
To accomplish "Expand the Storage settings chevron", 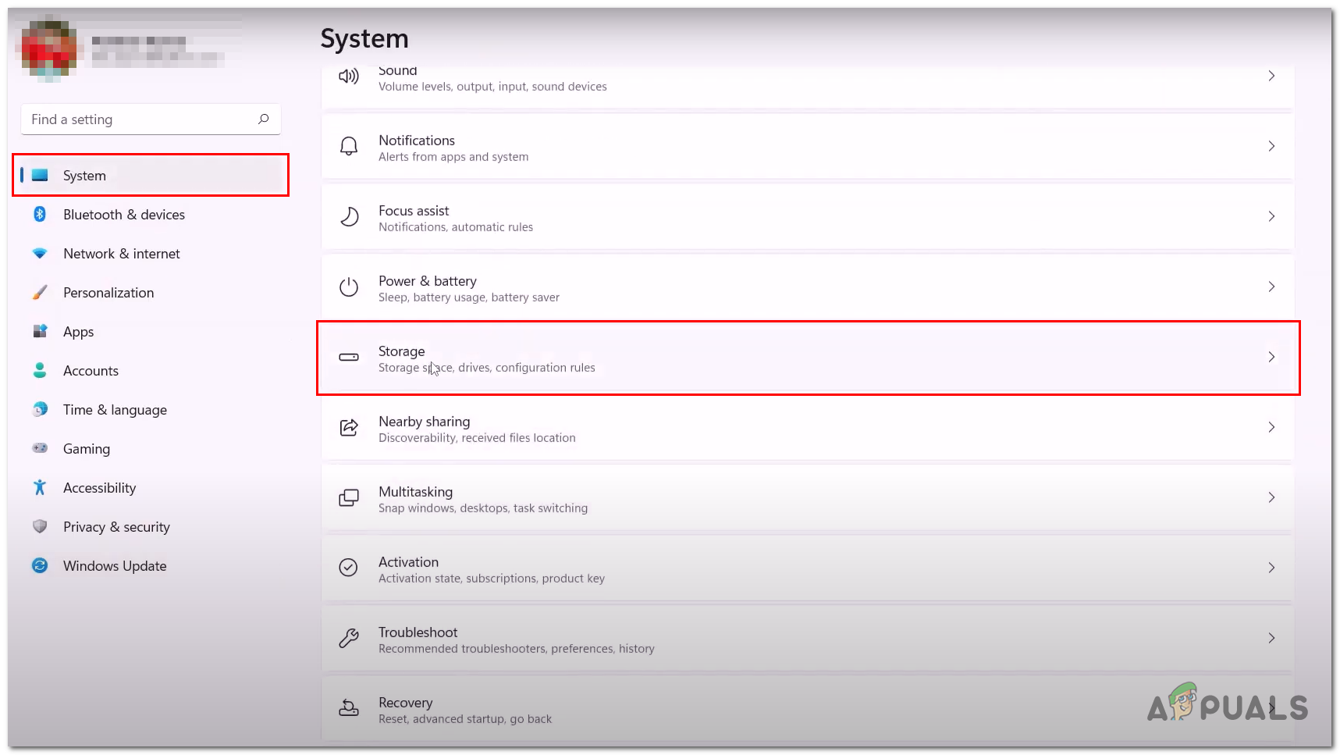I will (1271, 357).
